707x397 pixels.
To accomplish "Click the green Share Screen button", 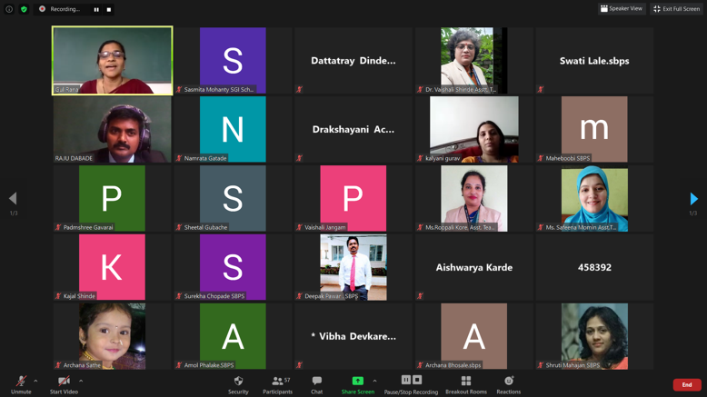I will click(x=357, y=385).
